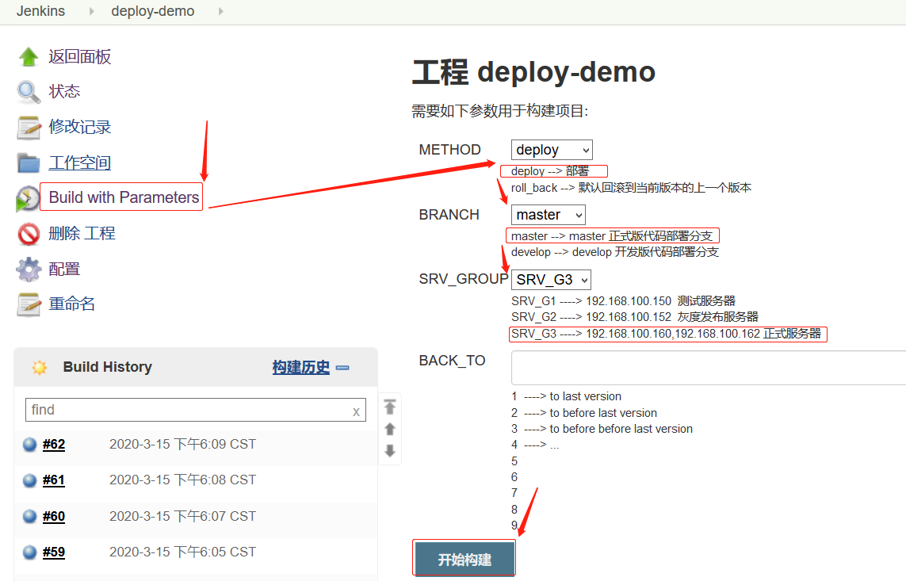Click the magnifier icon next to 状态

tap(29, 92)
